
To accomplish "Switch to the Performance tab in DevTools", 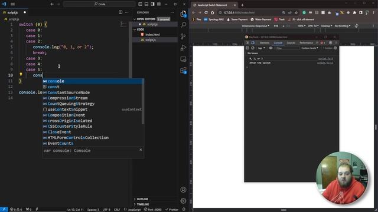I will (x=306, y=43).
